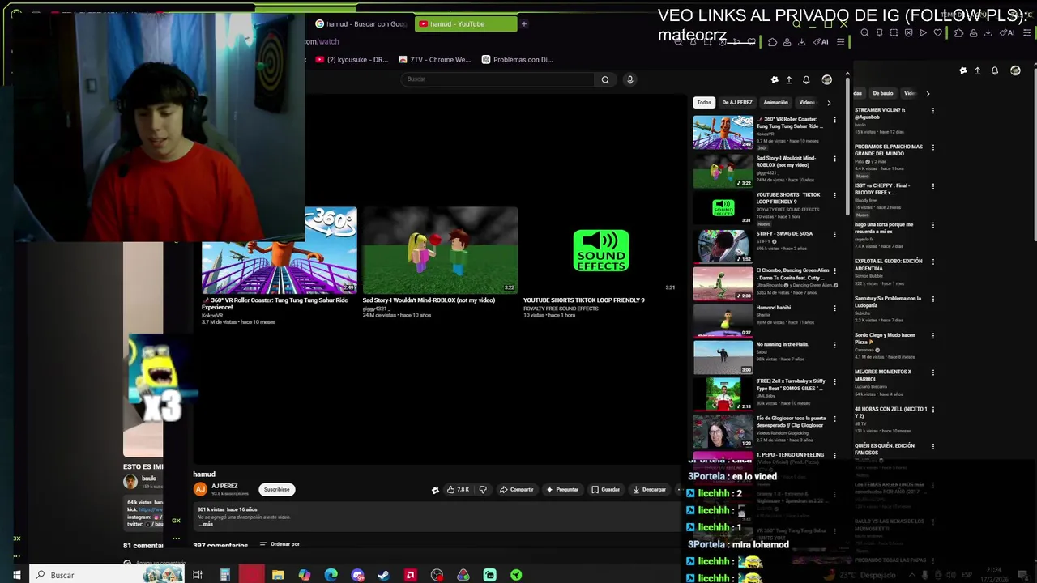Screen dimensions: 1037x583
Task: Open the AJ PEREZ channel avatar
Action: coord(200,489)
